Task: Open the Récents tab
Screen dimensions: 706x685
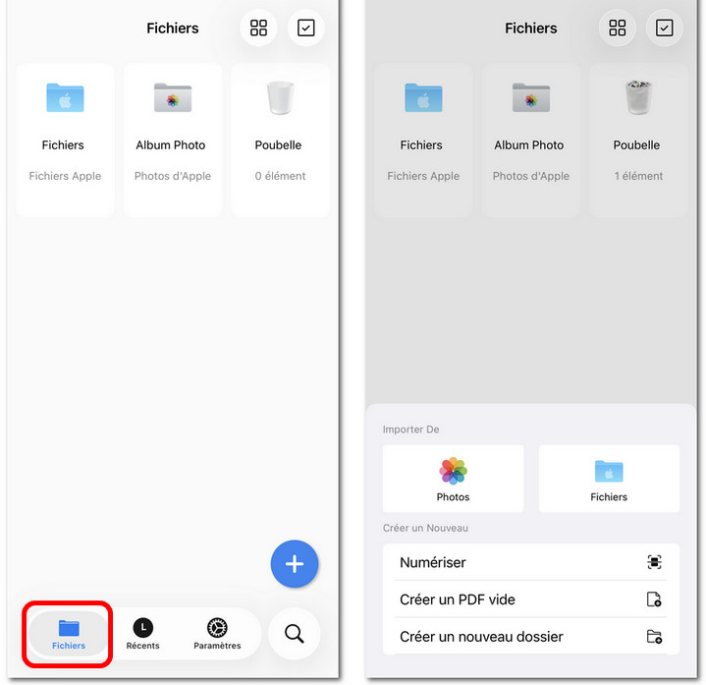Action: 142,634
